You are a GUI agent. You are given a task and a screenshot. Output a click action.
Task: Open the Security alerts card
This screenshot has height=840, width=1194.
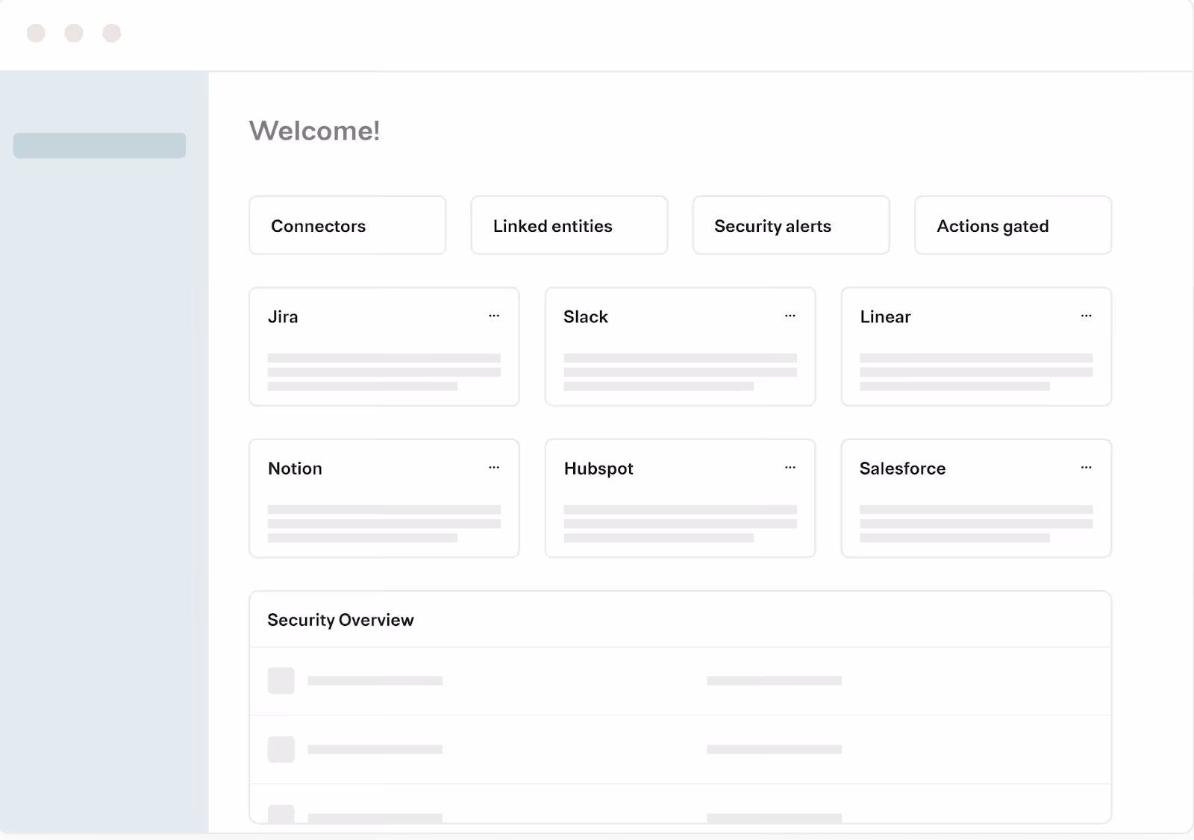click(x=791, y=225)
